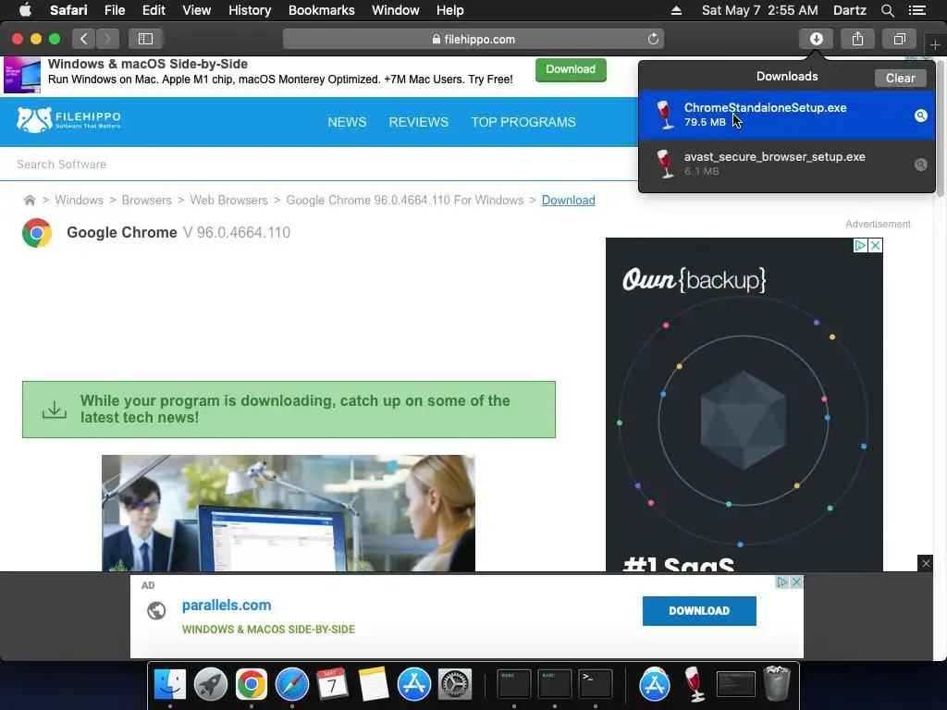This screenshot has height=710, width=947.
Task: Click the home breadcrumb icon
Action: 29,200
